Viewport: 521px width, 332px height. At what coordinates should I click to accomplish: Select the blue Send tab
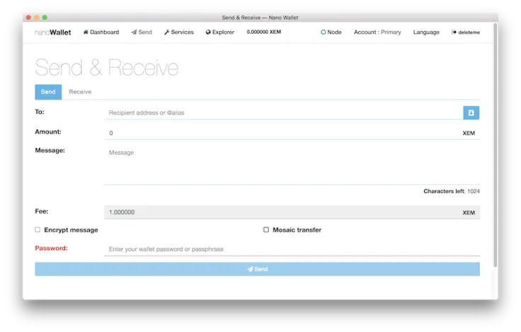(x=48, y=92)
